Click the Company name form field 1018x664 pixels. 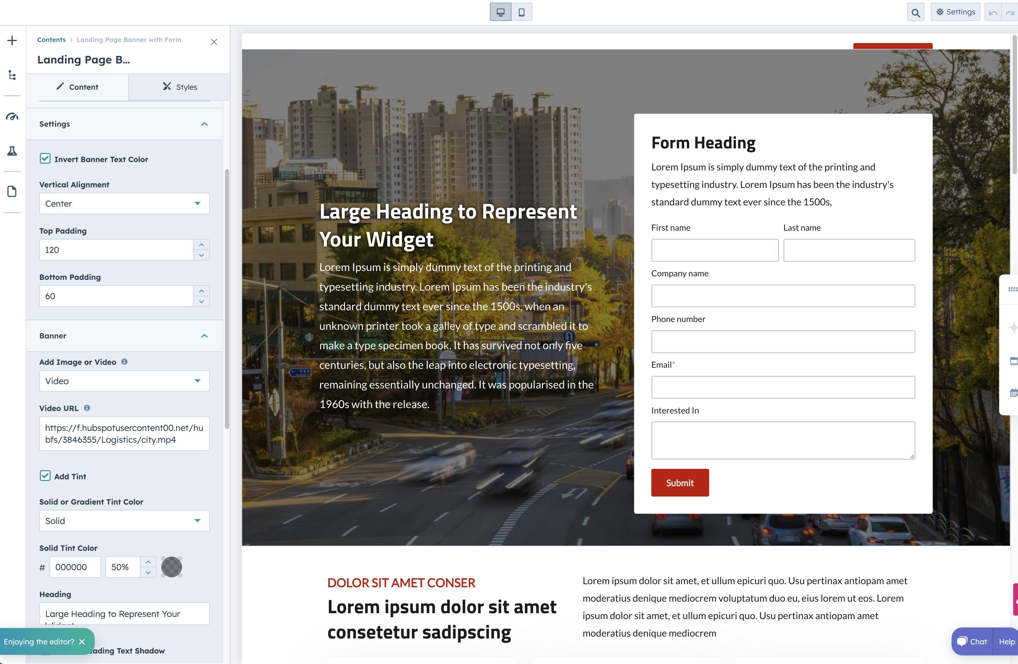[x=783, y=296]
